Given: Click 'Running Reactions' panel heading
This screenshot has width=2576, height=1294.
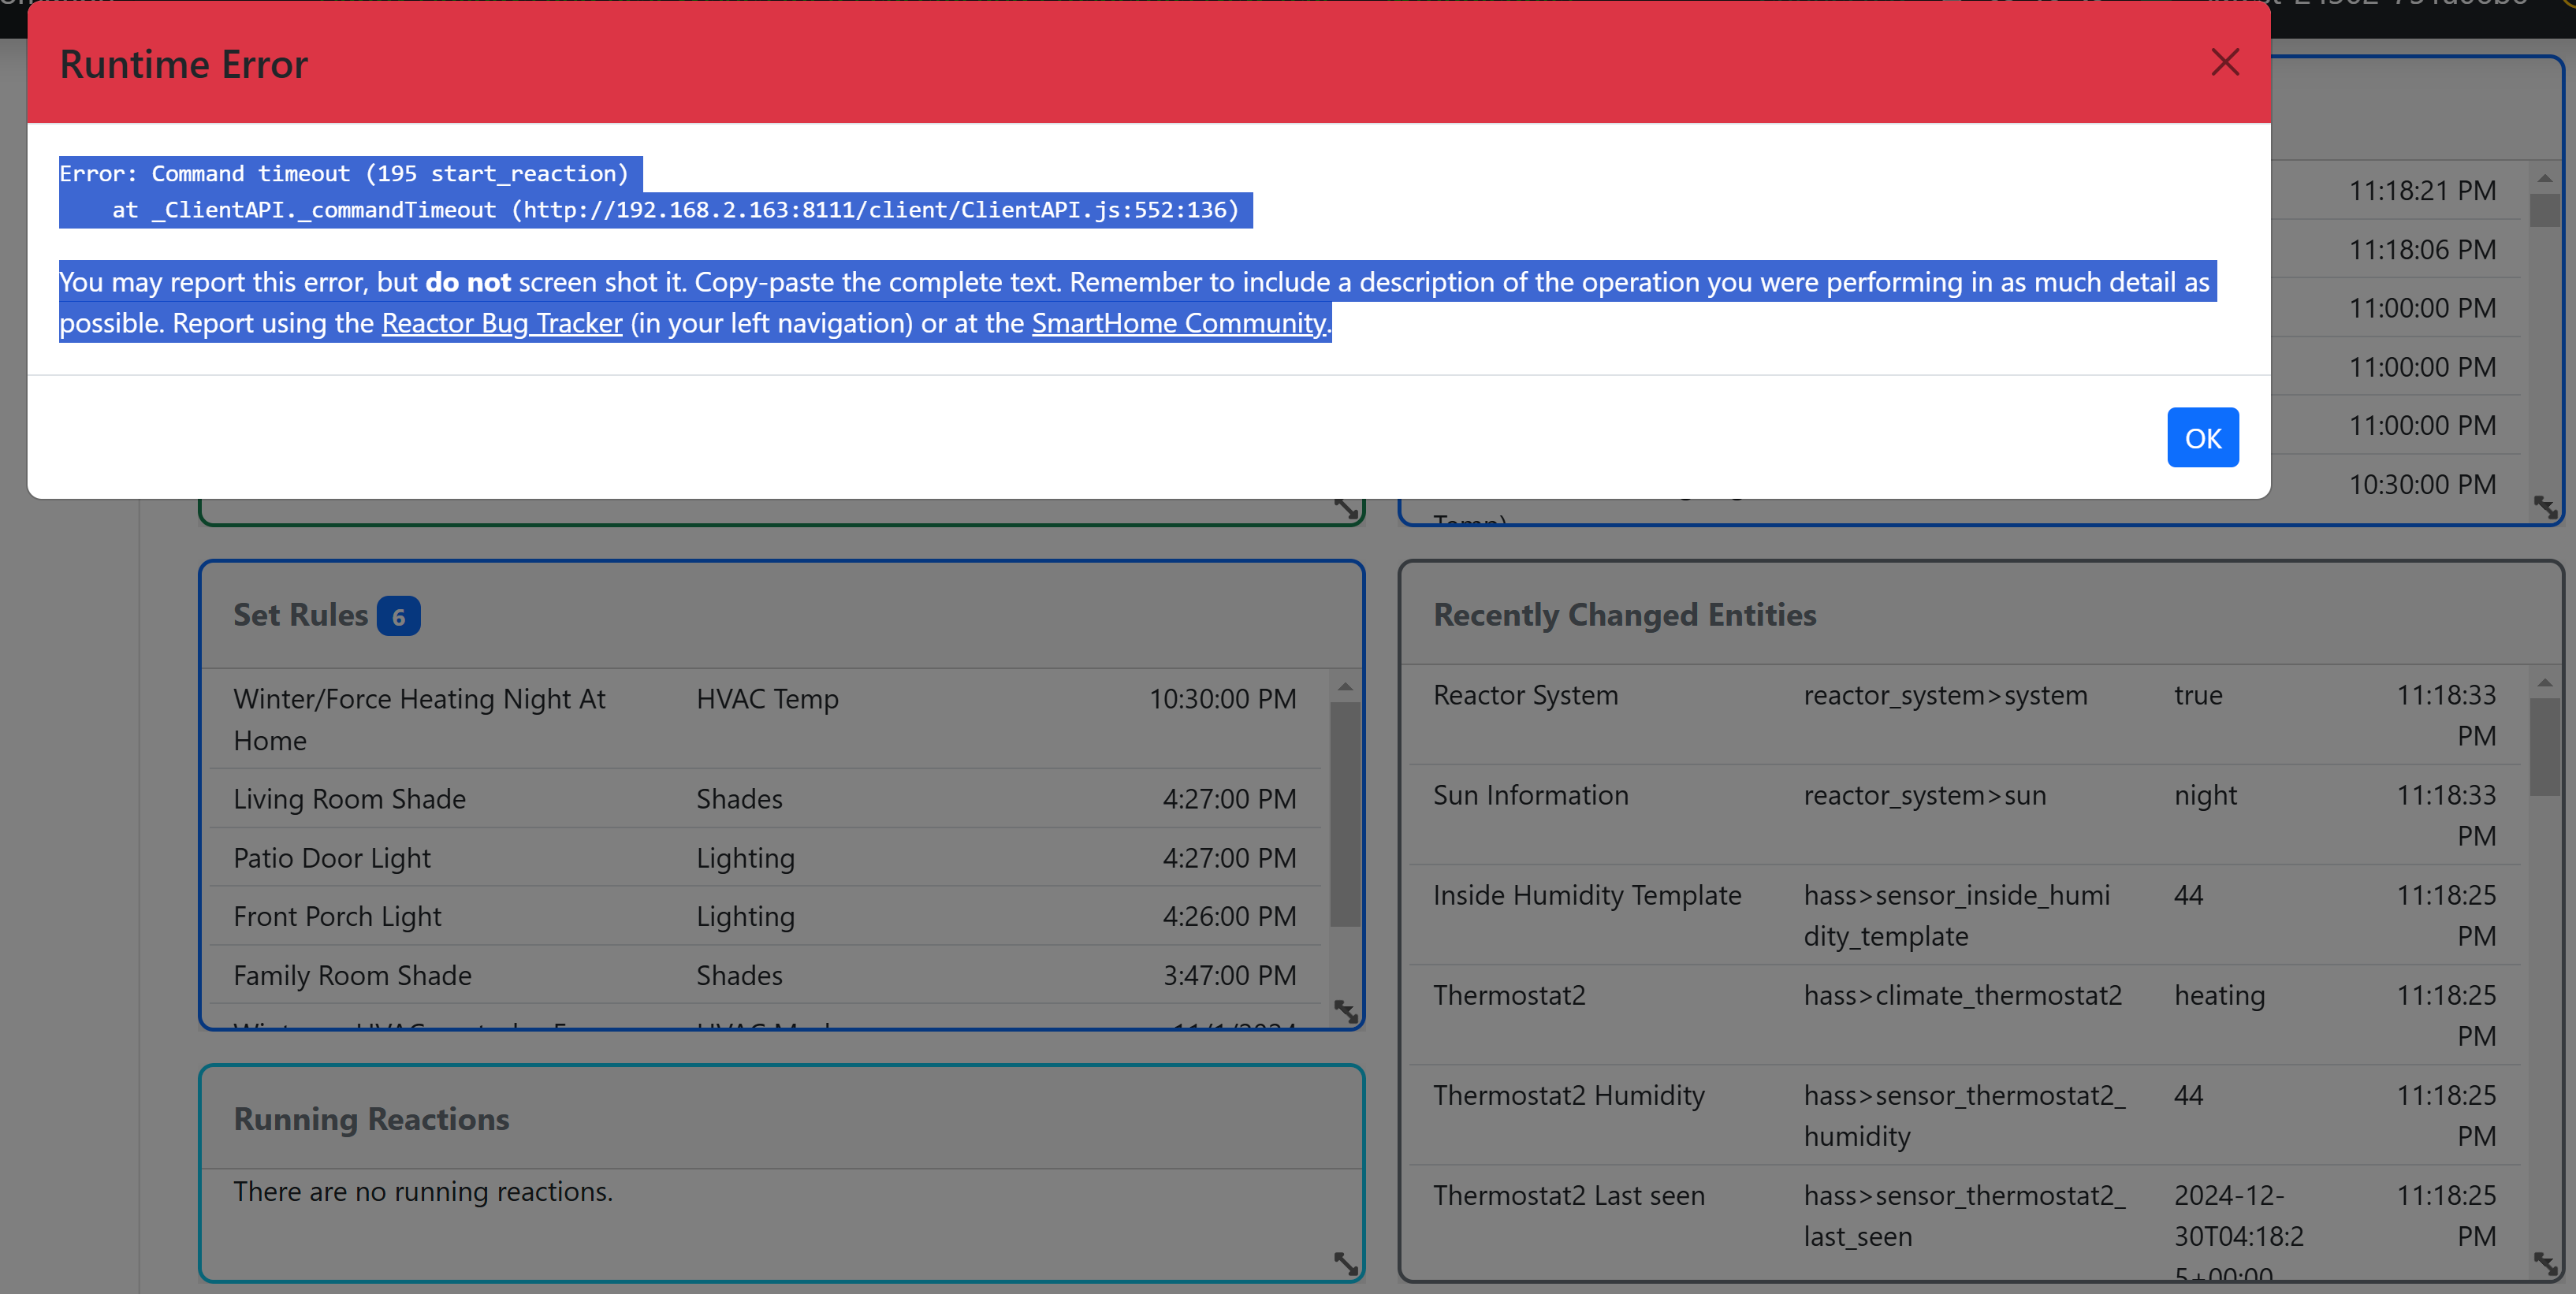Looking at the screenshot, I should click(x=371, y=1119).
